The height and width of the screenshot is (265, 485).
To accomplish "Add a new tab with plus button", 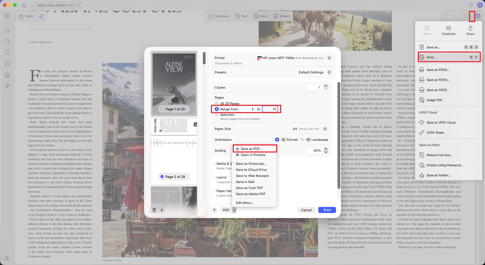I will pos(87,5).
